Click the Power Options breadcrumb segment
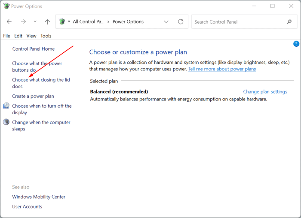301x218 pixels. [128, 21]
